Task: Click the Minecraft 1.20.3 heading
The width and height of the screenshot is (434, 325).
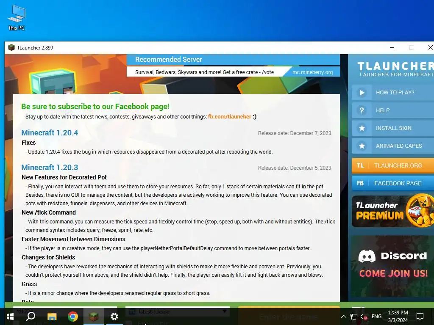Action: click(50, 168)
